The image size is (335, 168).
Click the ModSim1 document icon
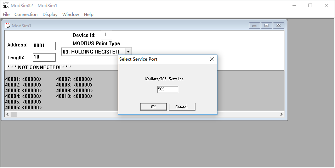(7, 25)
